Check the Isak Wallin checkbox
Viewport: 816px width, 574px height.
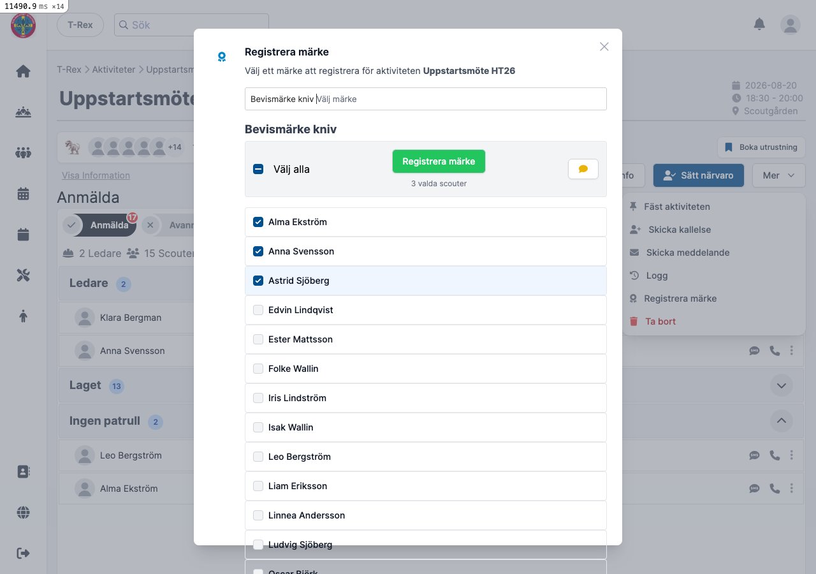point(258,427)
